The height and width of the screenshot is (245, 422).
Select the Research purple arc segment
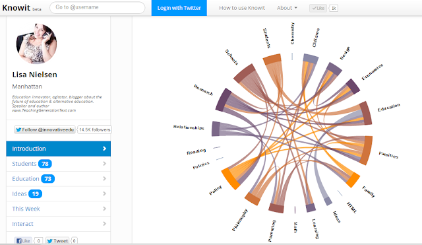(224, 100)
